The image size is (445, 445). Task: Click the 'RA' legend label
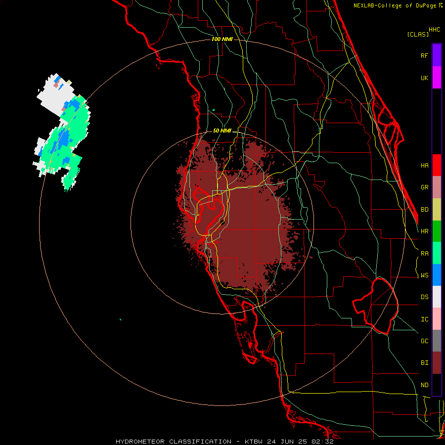click(x=424, y=254)
